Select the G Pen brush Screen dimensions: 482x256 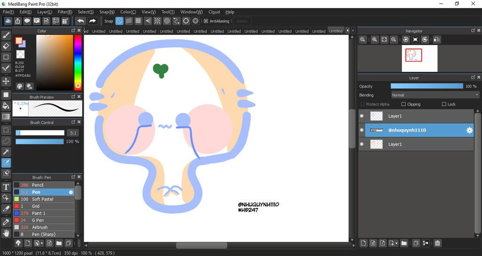[x=44, y=220]
